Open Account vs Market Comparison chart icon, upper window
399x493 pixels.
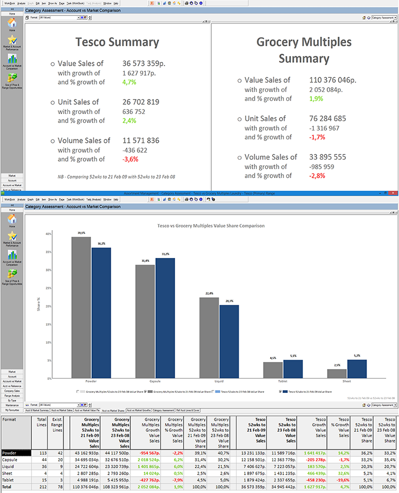coord(12,59)
